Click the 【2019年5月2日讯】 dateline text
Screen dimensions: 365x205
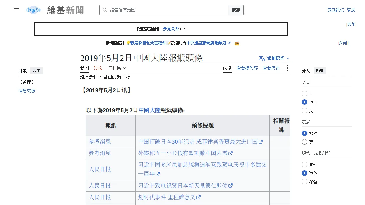pos(106,90)
